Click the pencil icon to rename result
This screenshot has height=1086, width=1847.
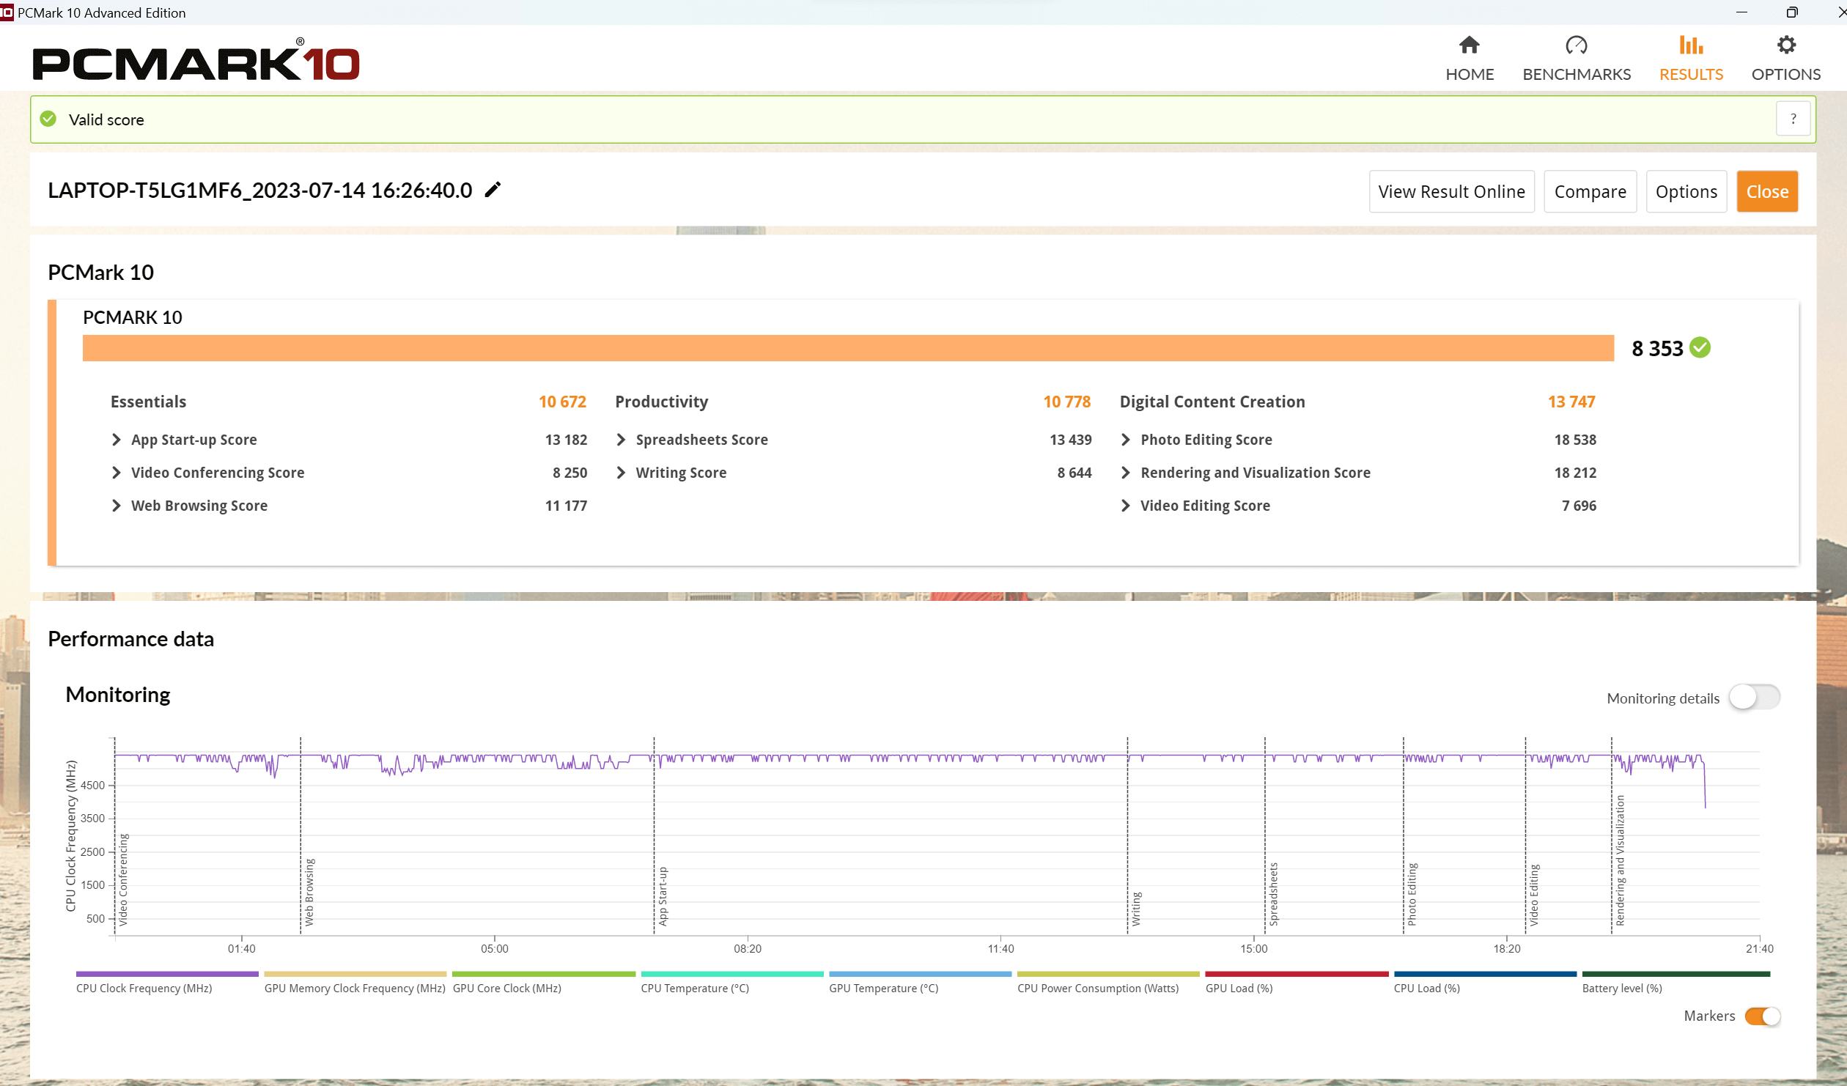(493, 190)
